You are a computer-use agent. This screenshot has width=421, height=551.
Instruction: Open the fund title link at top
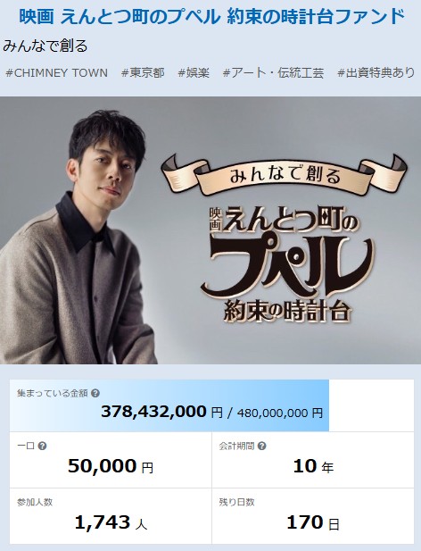coord(211,16)
